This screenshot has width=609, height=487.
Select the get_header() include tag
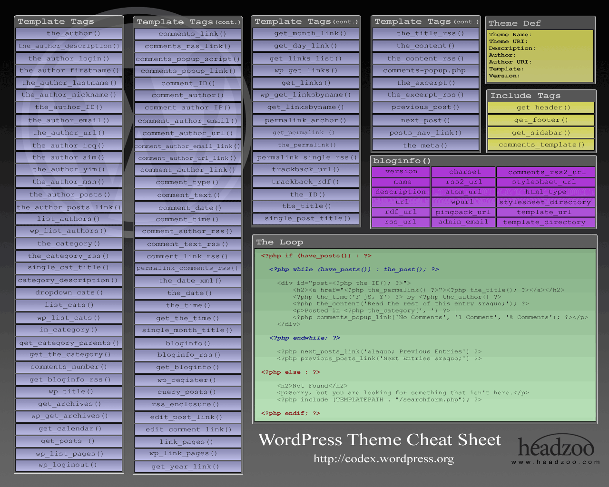[x=541, y=107]
